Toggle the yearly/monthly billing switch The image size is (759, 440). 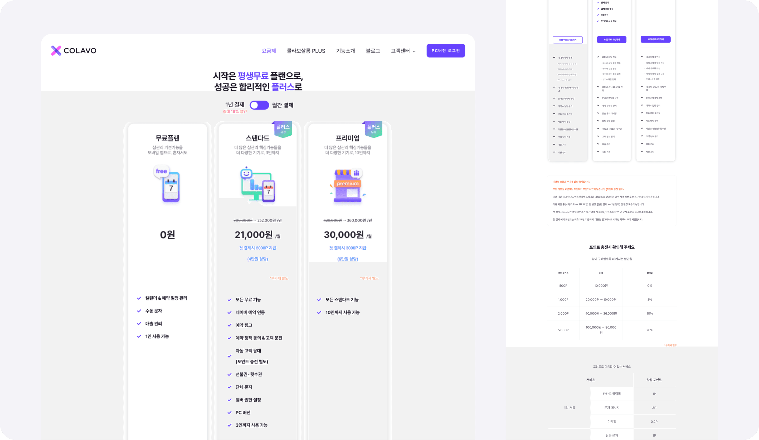[x=259, y=105]
